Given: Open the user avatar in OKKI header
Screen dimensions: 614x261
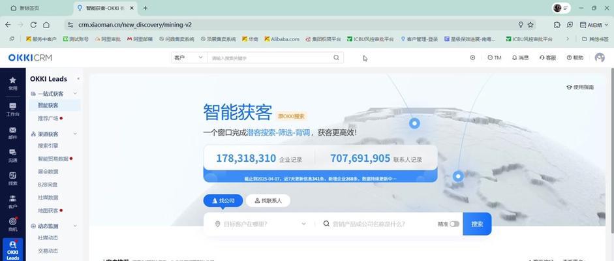Looking at the screenshot, I should coord(600,57).
